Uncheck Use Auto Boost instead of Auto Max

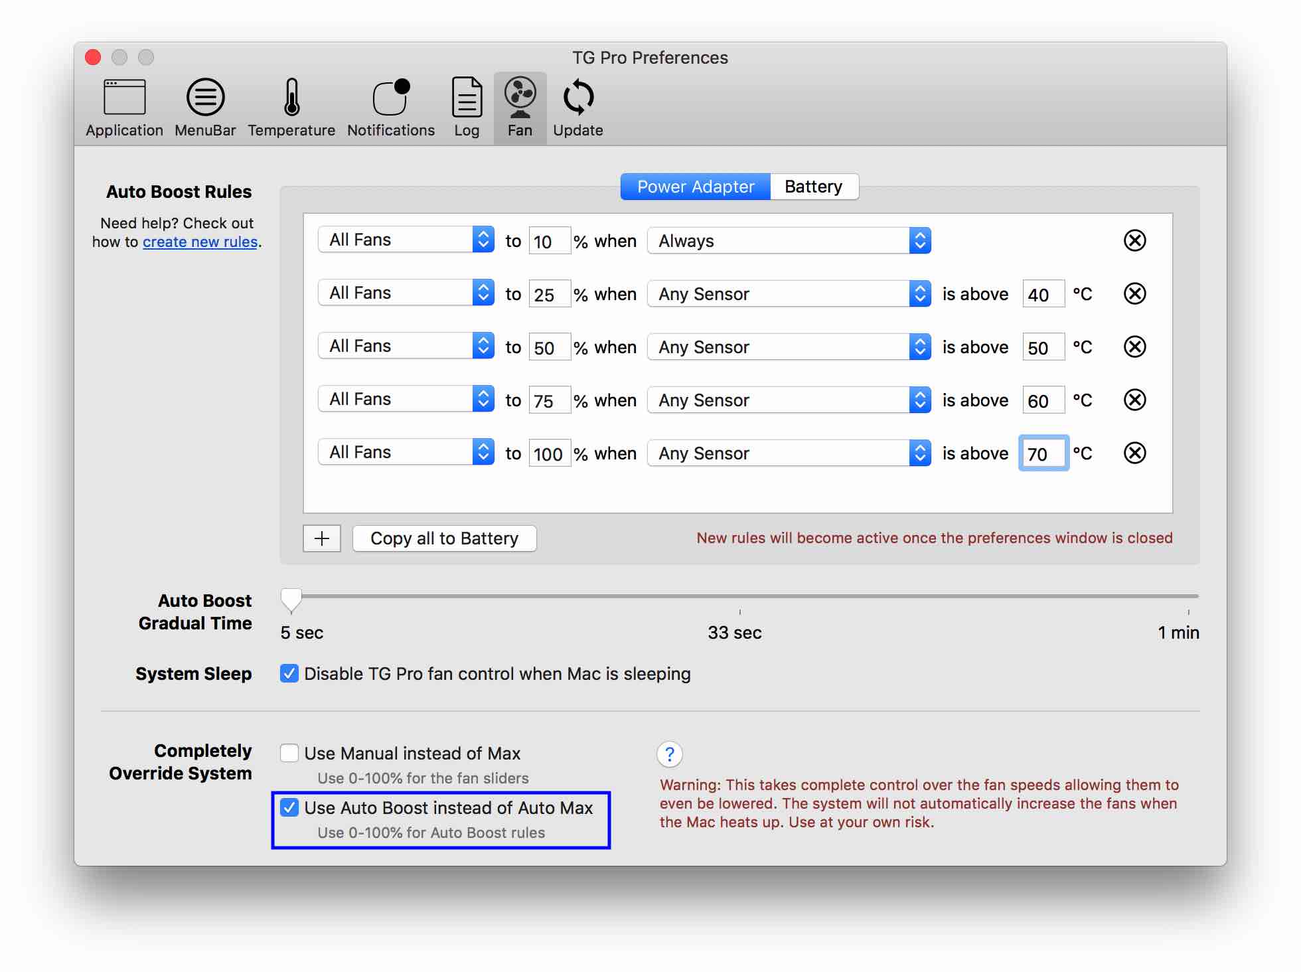[289, 807]
